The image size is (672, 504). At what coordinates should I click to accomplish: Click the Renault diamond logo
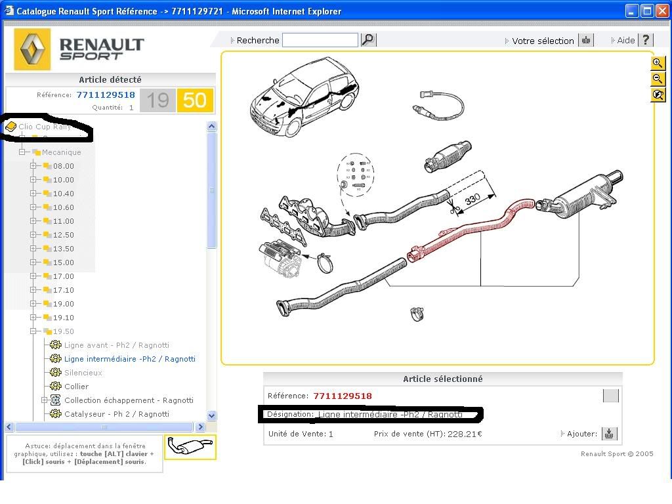click(33, 49)
